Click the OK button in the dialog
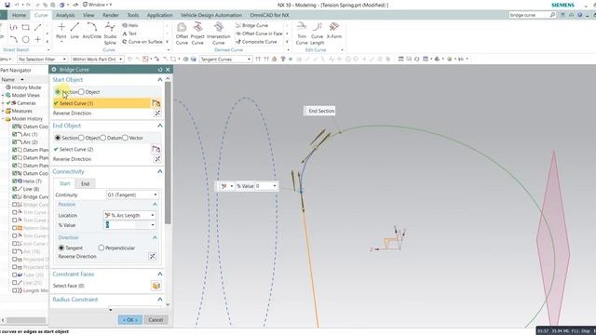 [x=130, y=320]
